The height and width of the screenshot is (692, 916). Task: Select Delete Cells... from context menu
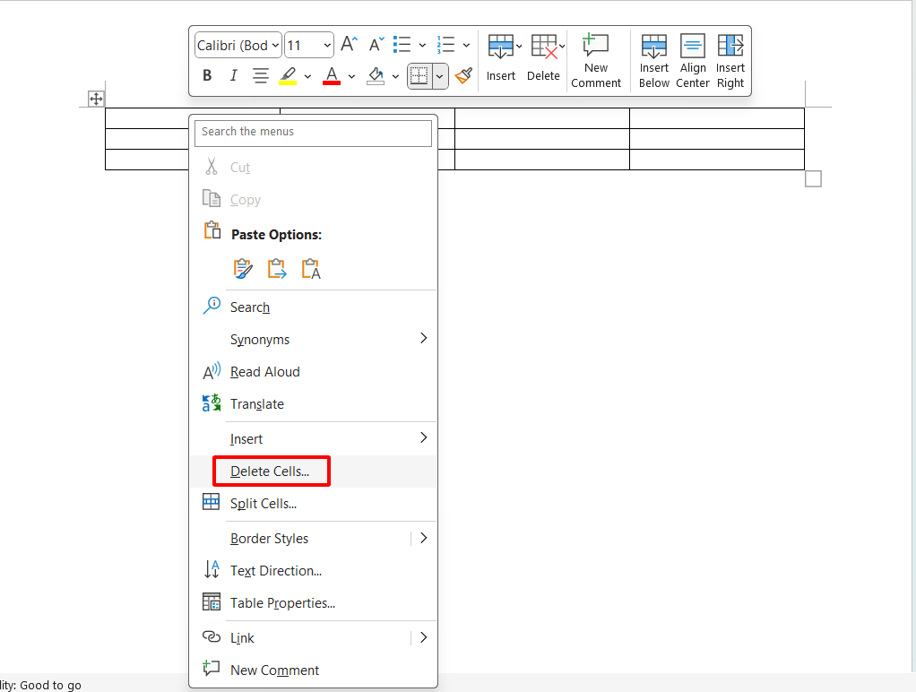pos(270,471)
